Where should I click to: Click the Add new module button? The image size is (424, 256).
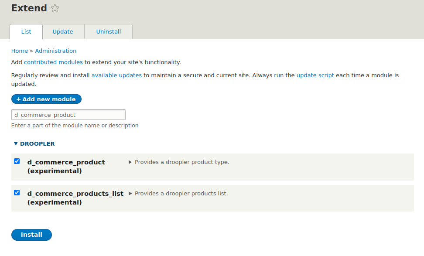46,99
